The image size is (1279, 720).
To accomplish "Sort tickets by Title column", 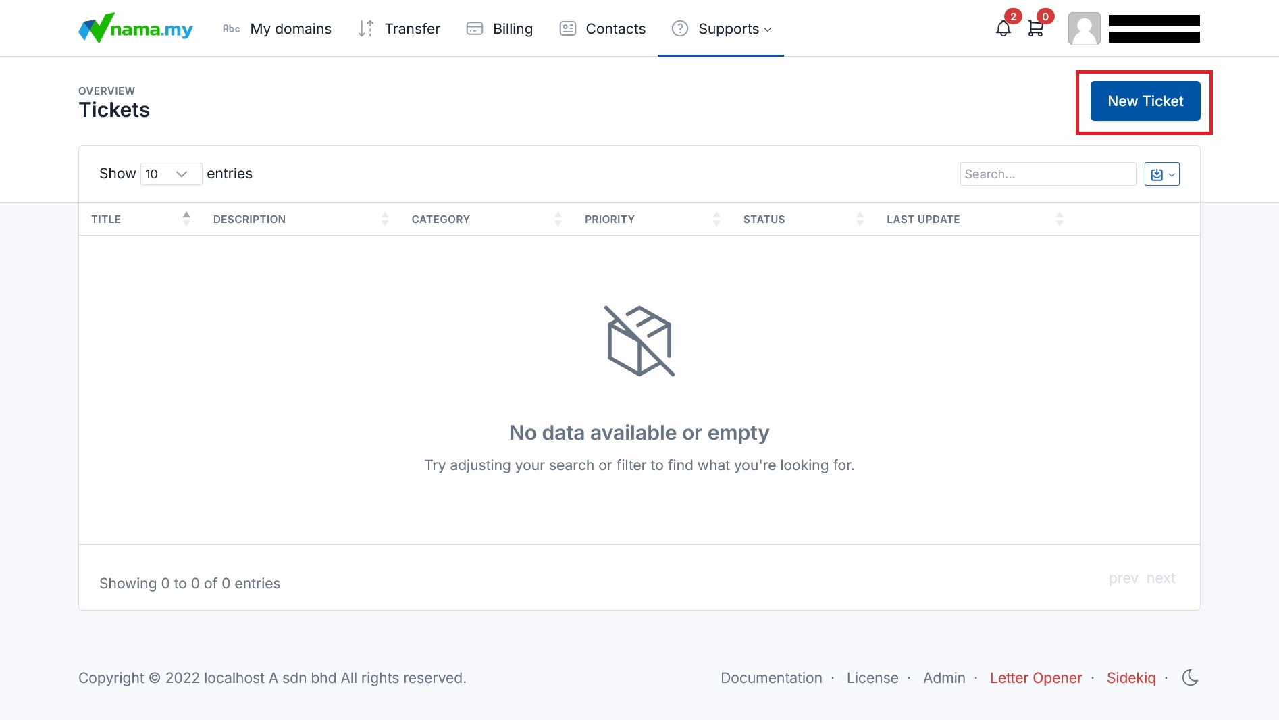I will [x=106, y=219].
